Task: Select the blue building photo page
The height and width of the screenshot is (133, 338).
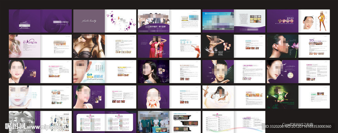Action: (218, 21)
